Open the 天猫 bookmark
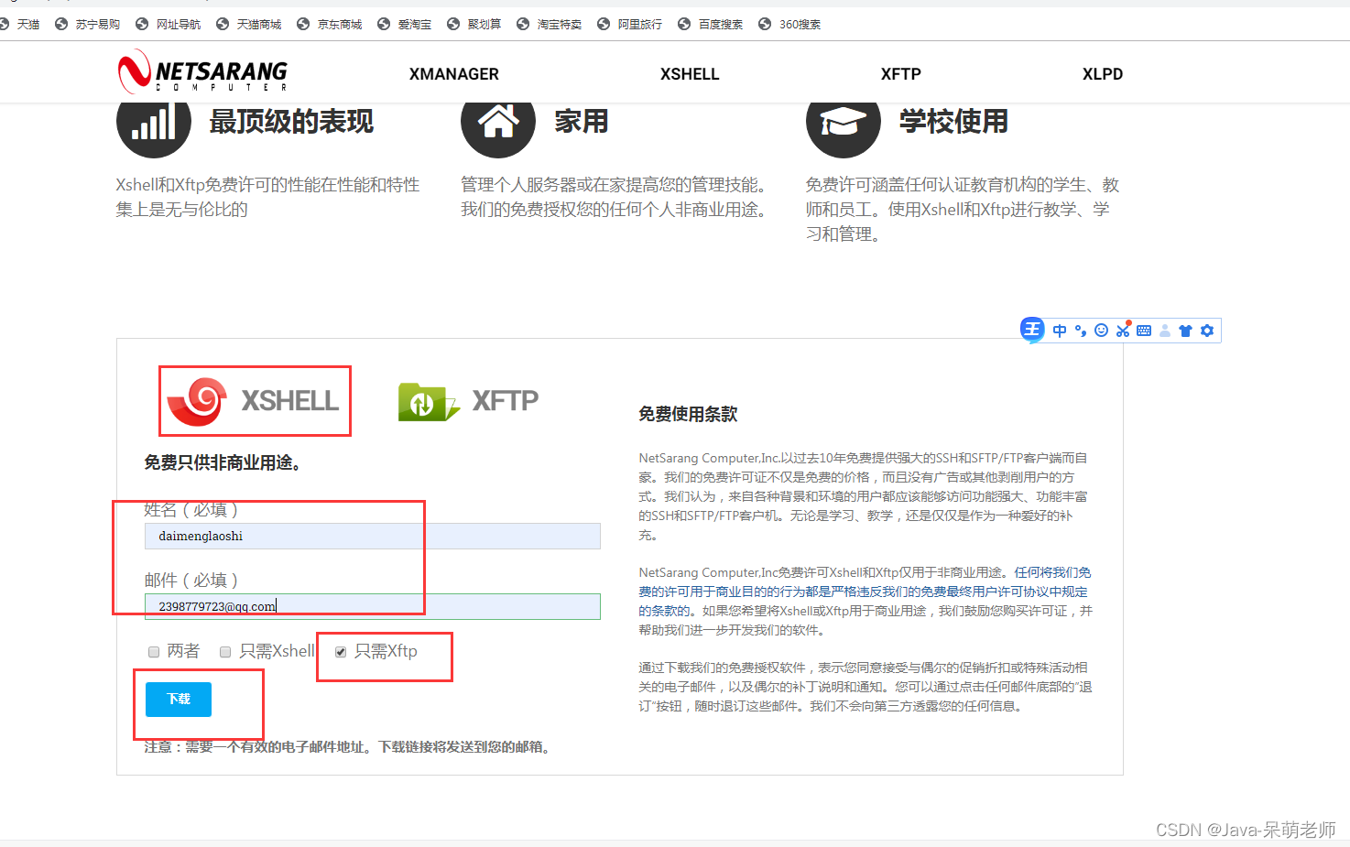 pos(20,25)
